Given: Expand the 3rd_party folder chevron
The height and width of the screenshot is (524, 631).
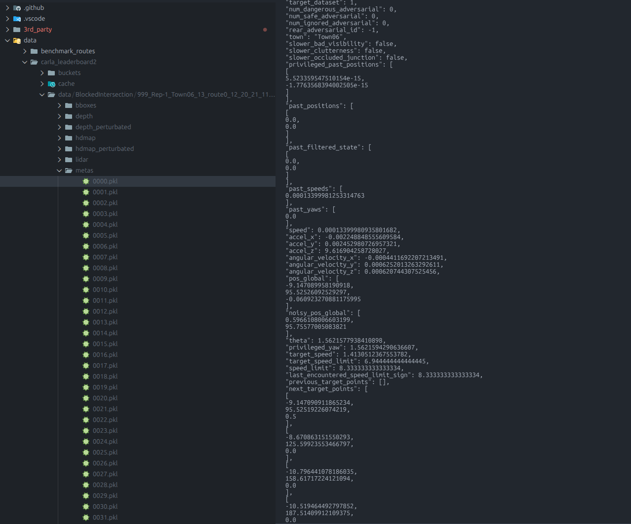Looking at the screenshot, I should (x=7, y=30).
